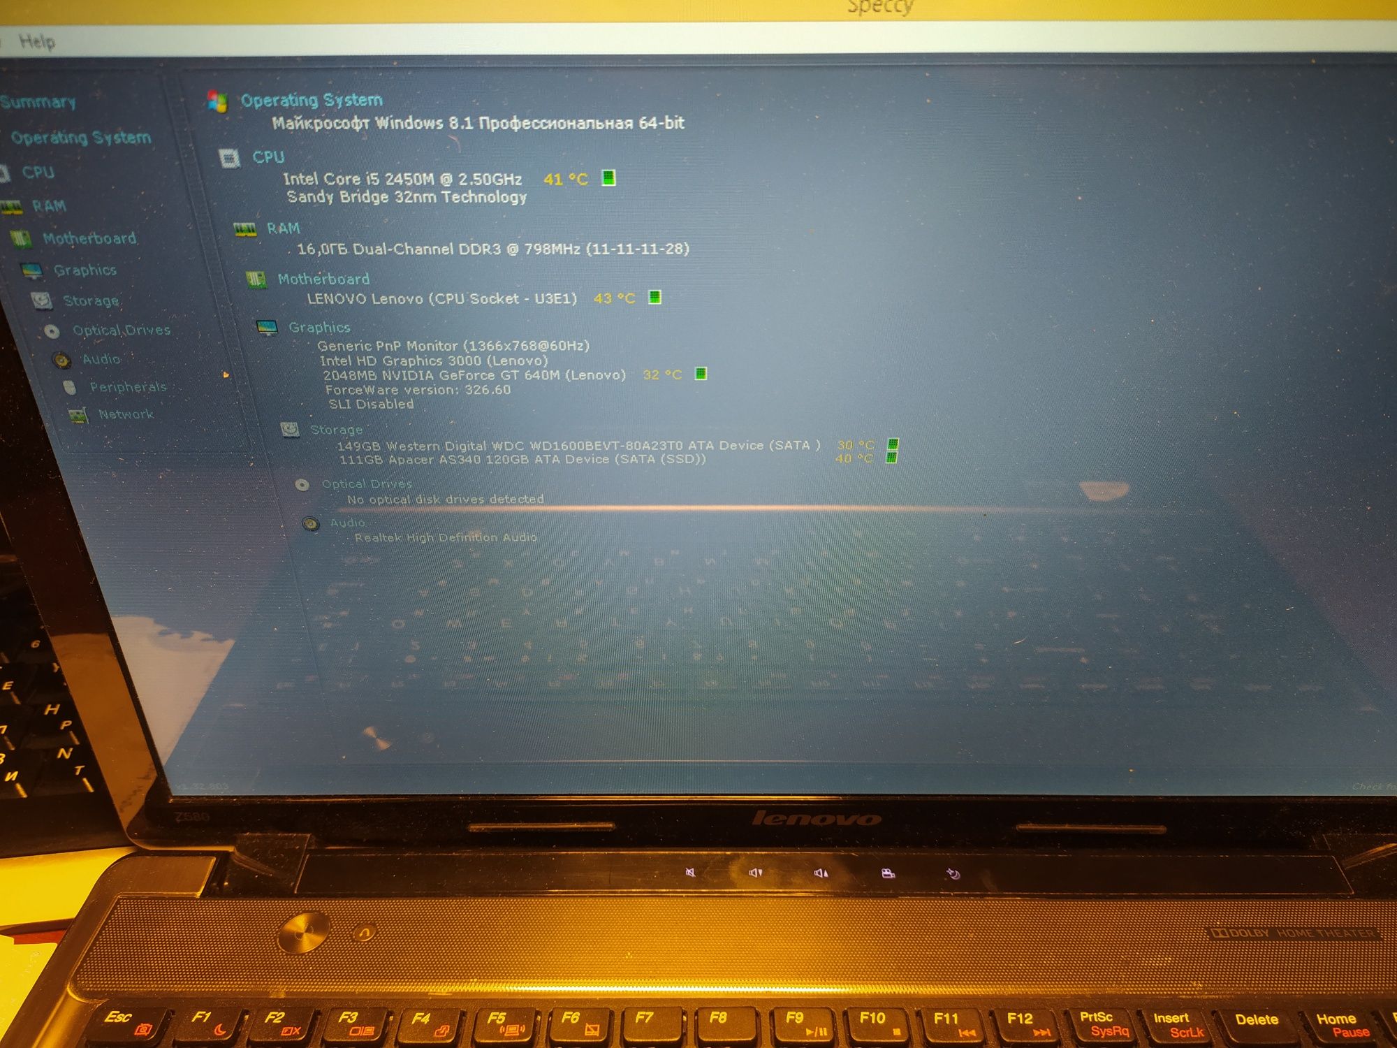The image size is (1397, 1048).
Task: Toggle green status indicator for Motherboard temperature
Action: point(657,298)
